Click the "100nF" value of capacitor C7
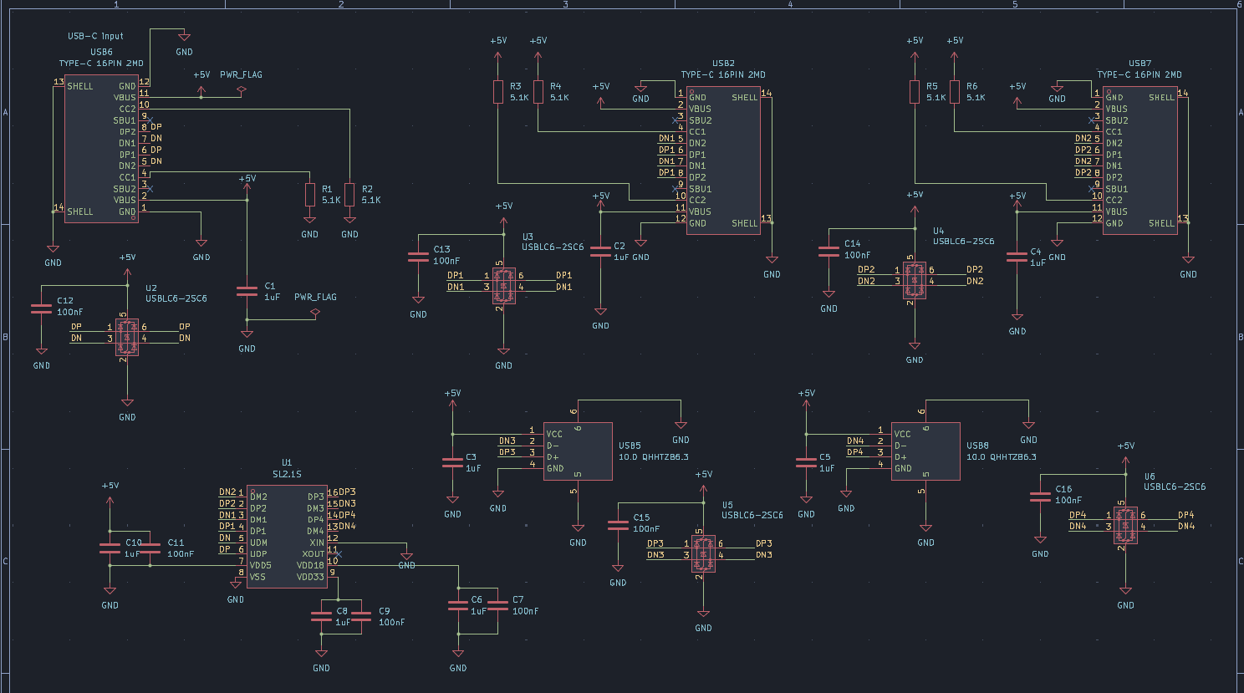This screenshot has height=693, width=1244. 526,611
